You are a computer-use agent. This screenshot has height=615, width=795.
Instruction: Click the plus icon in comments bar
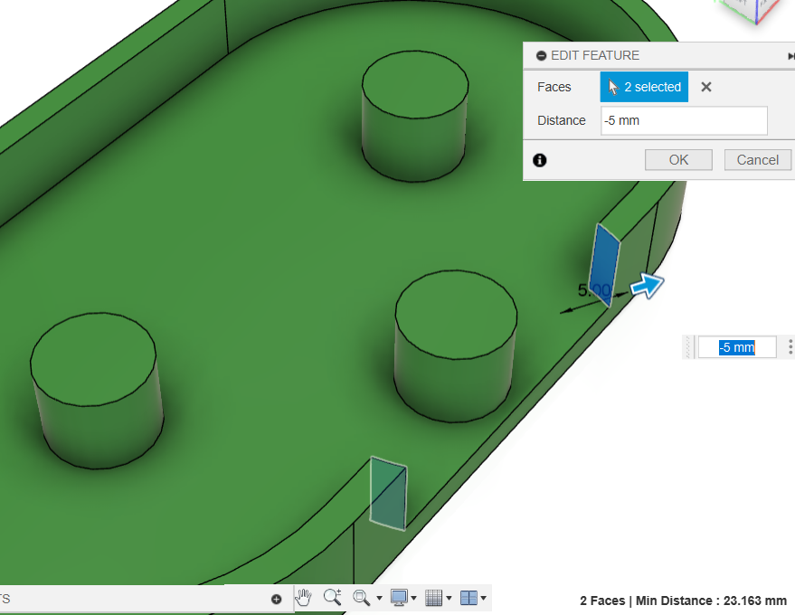pos(277,599)
